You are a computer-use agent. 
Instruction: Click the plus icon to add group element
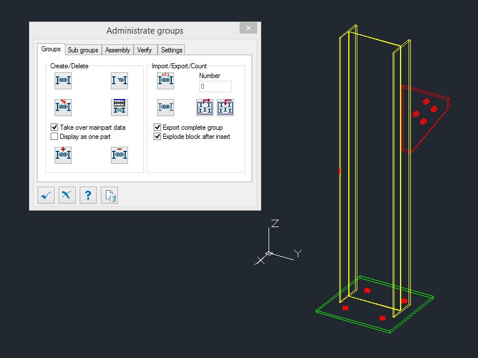63,155
